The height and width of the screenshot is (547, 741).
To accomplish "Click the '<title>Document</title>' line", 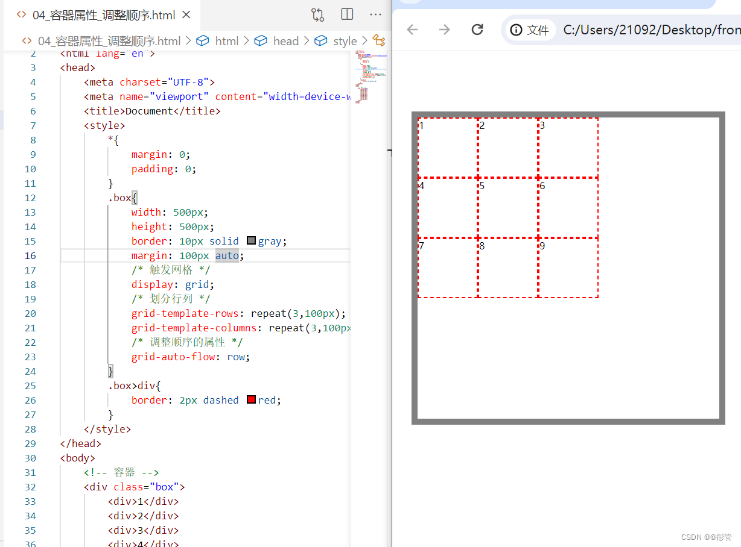I will tap(152, 111).
